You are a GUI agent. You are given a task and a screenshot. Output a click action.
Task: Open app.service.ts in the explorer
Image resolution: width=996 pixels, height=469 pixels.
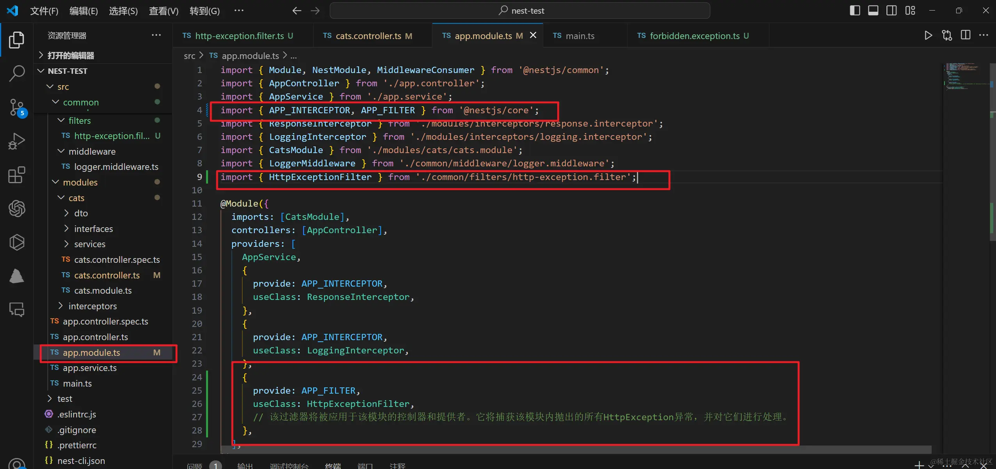[103, 368]
